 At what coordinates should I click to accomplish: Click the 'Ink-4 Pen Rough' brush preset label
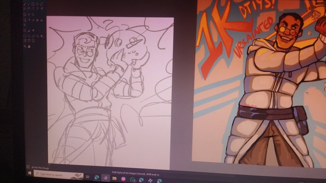click(x=40, y=168)
